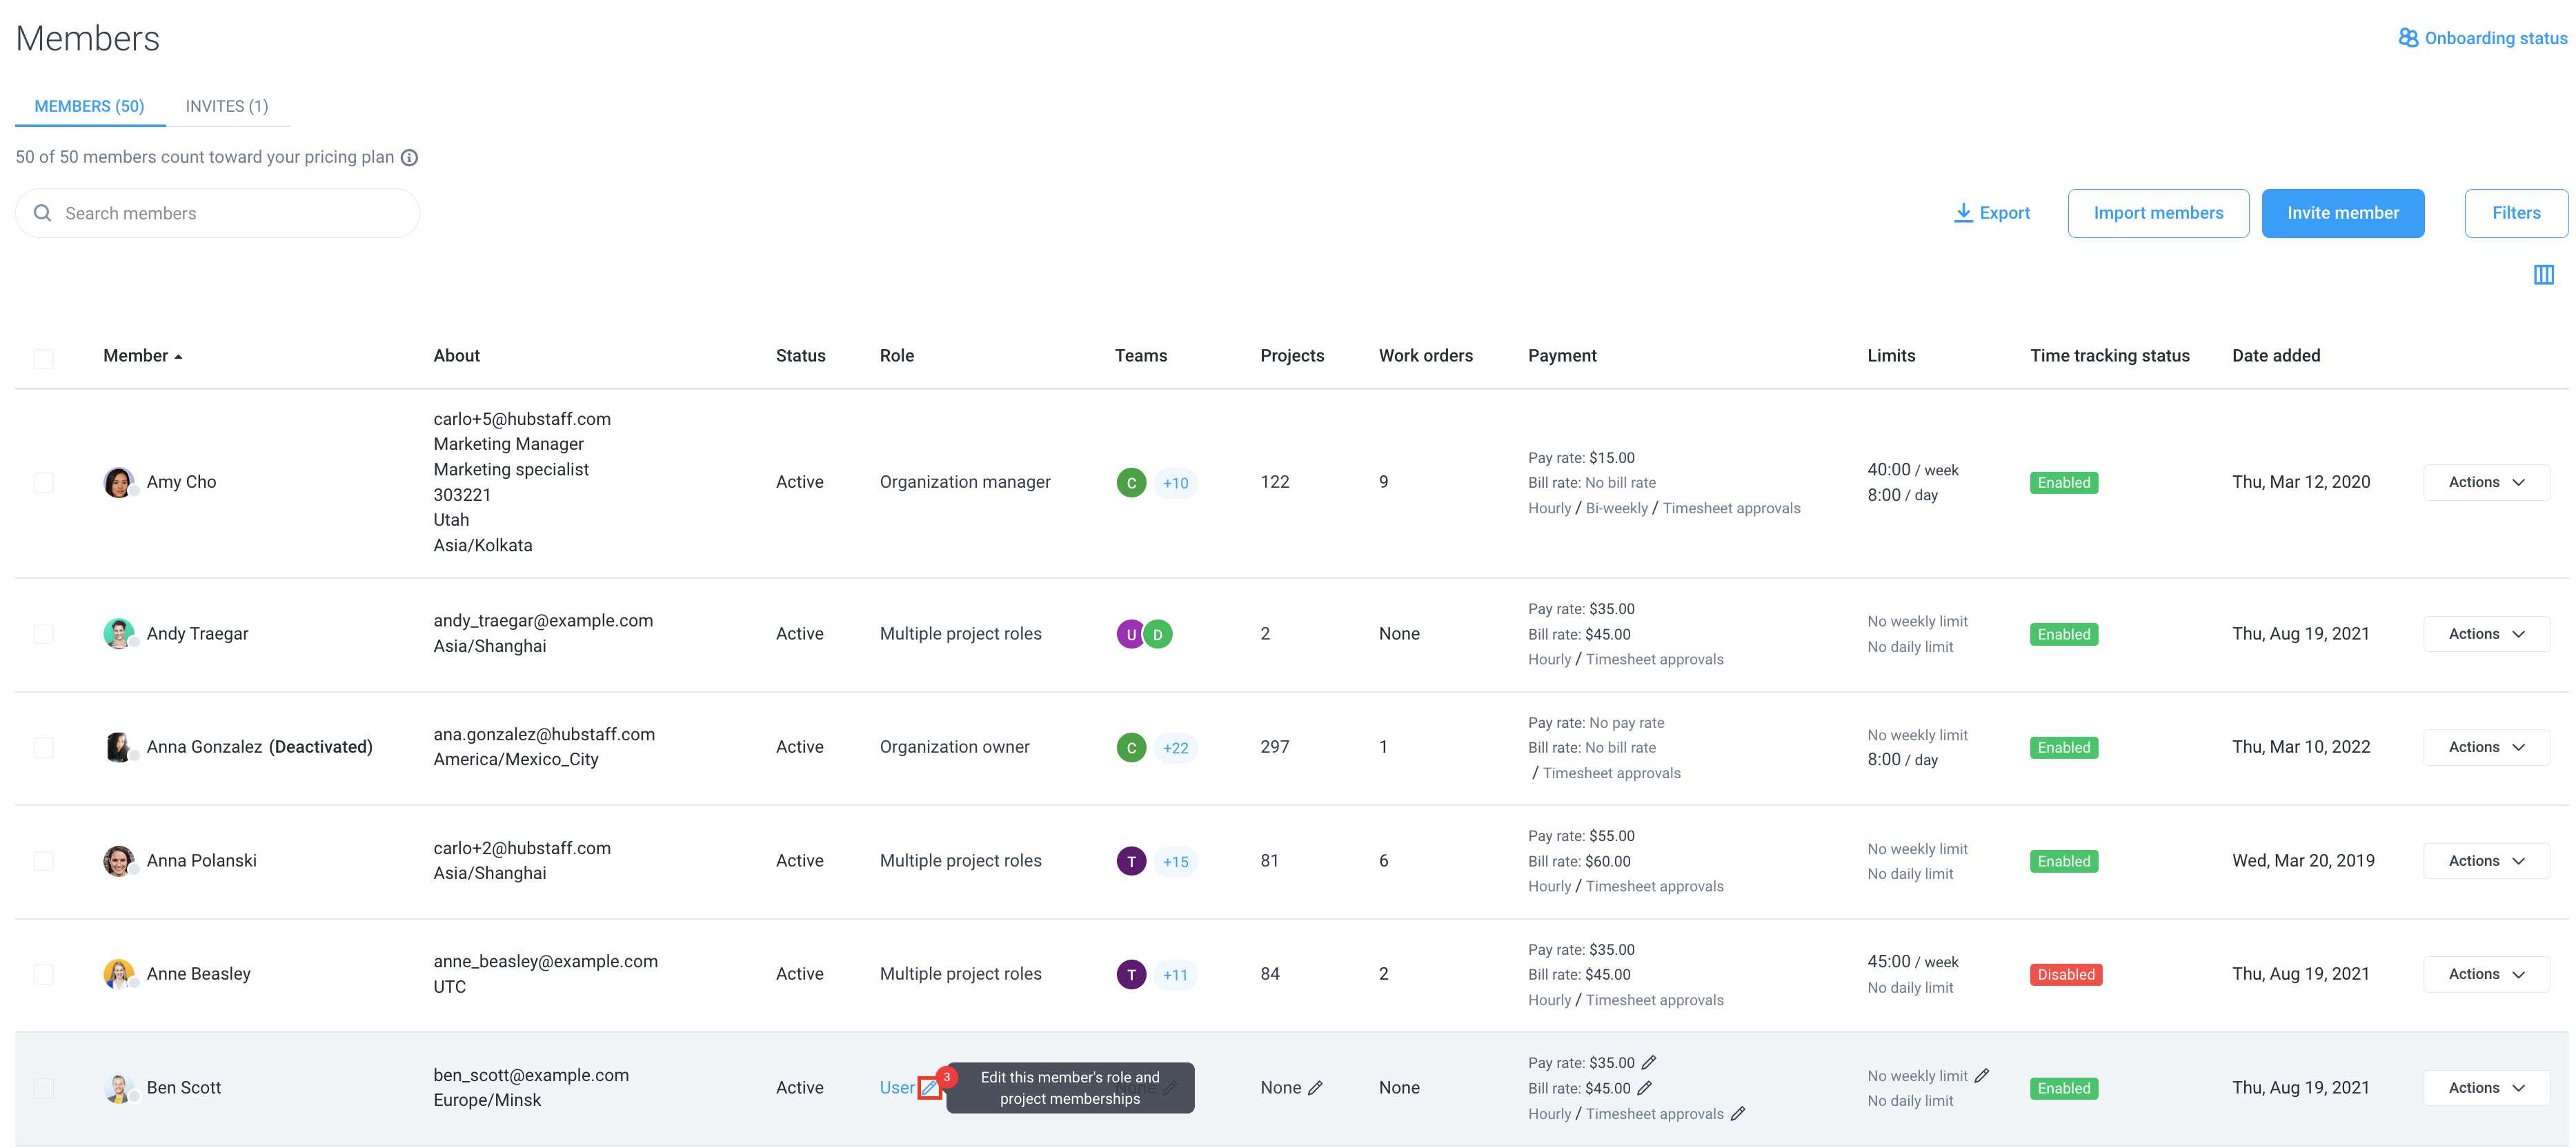Tick the checkbox for Anna Polanski
The width and height of the screenshot is (2576, 1148).
[44, 861]
